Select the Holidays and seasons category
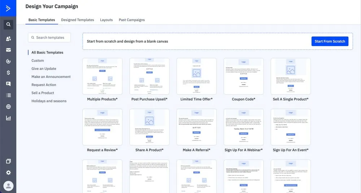 [49, 101]
